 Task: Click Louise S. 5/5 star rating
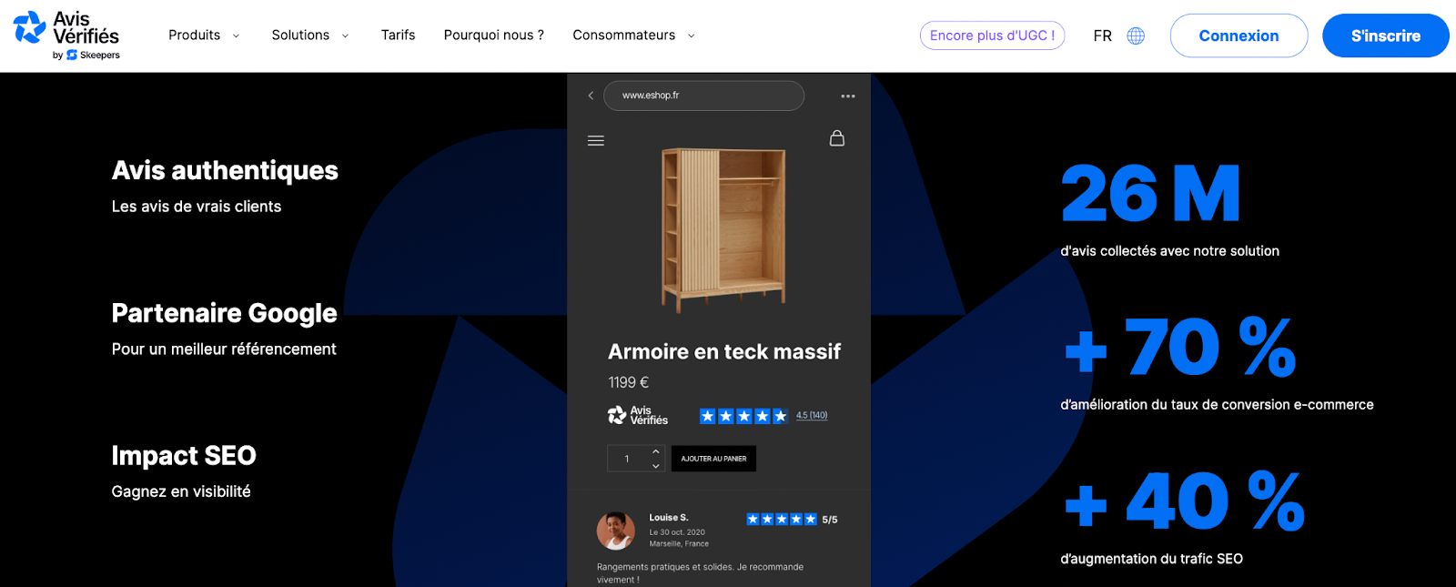792,520
